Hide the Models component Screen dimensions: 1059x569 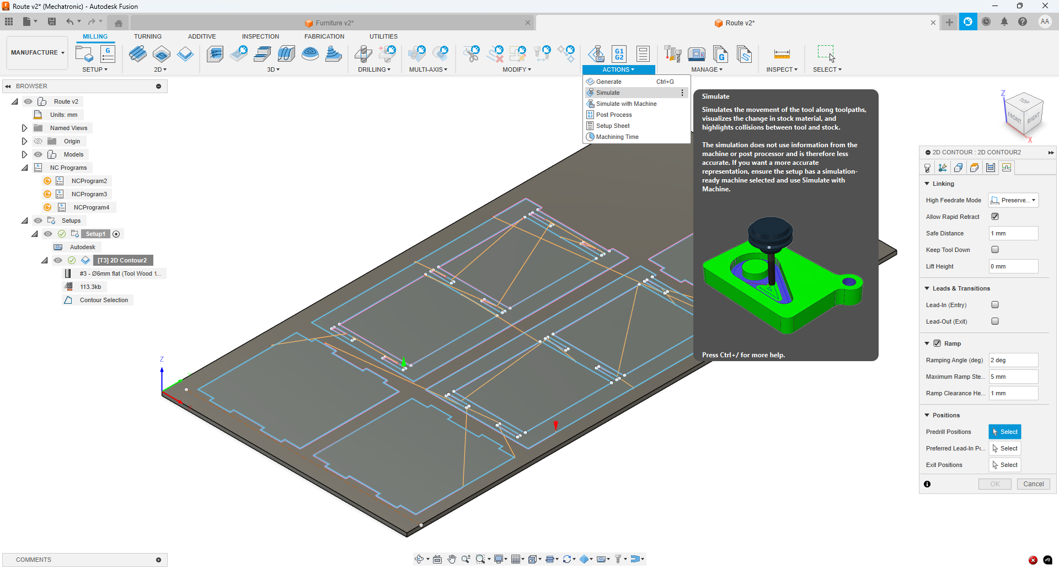pyautogui.click(x=38, y=154)
